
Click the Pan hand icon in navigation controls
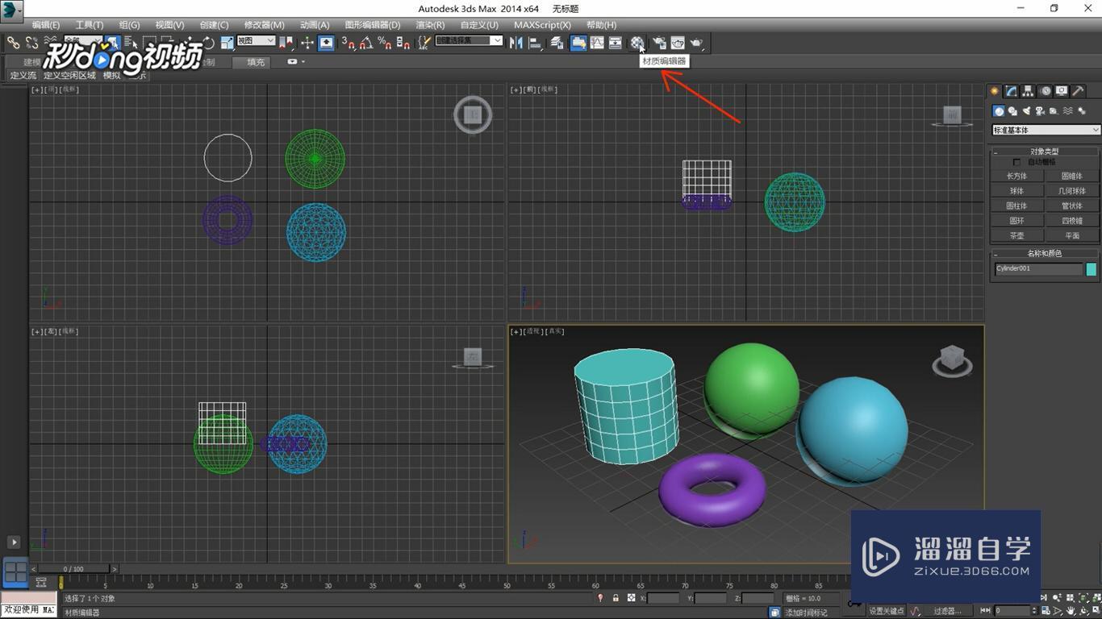tap(1071, 611)
